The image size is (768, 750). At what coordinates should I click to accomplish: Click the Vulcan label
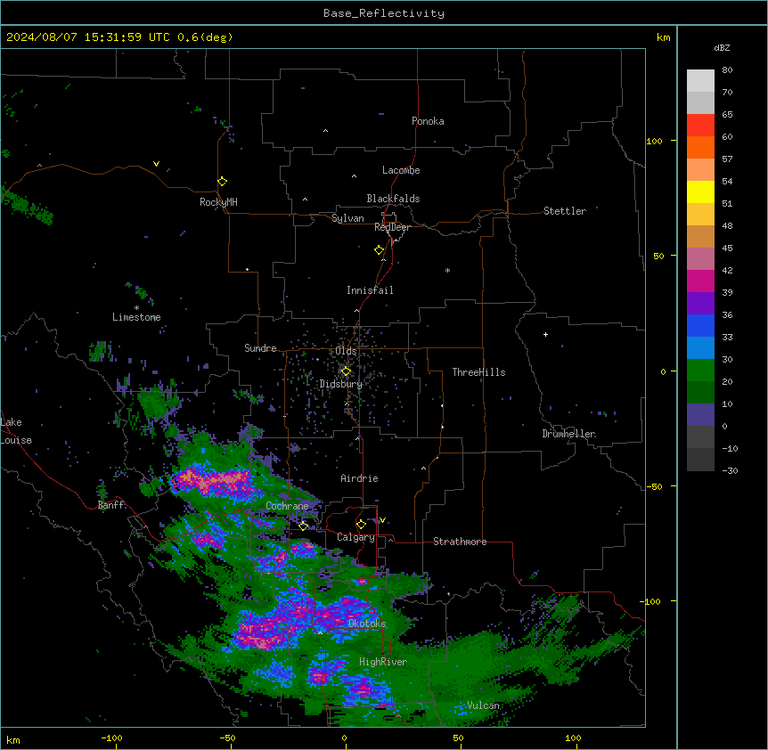(483, 705)
